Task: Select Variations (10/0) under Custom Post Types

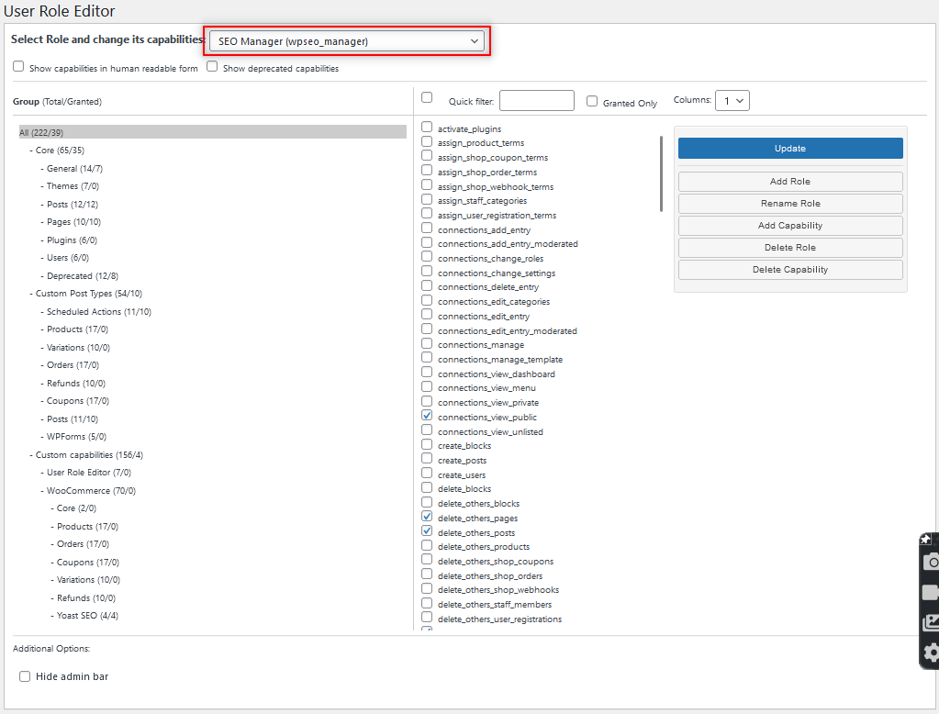Action: click(x=78, y=348)
